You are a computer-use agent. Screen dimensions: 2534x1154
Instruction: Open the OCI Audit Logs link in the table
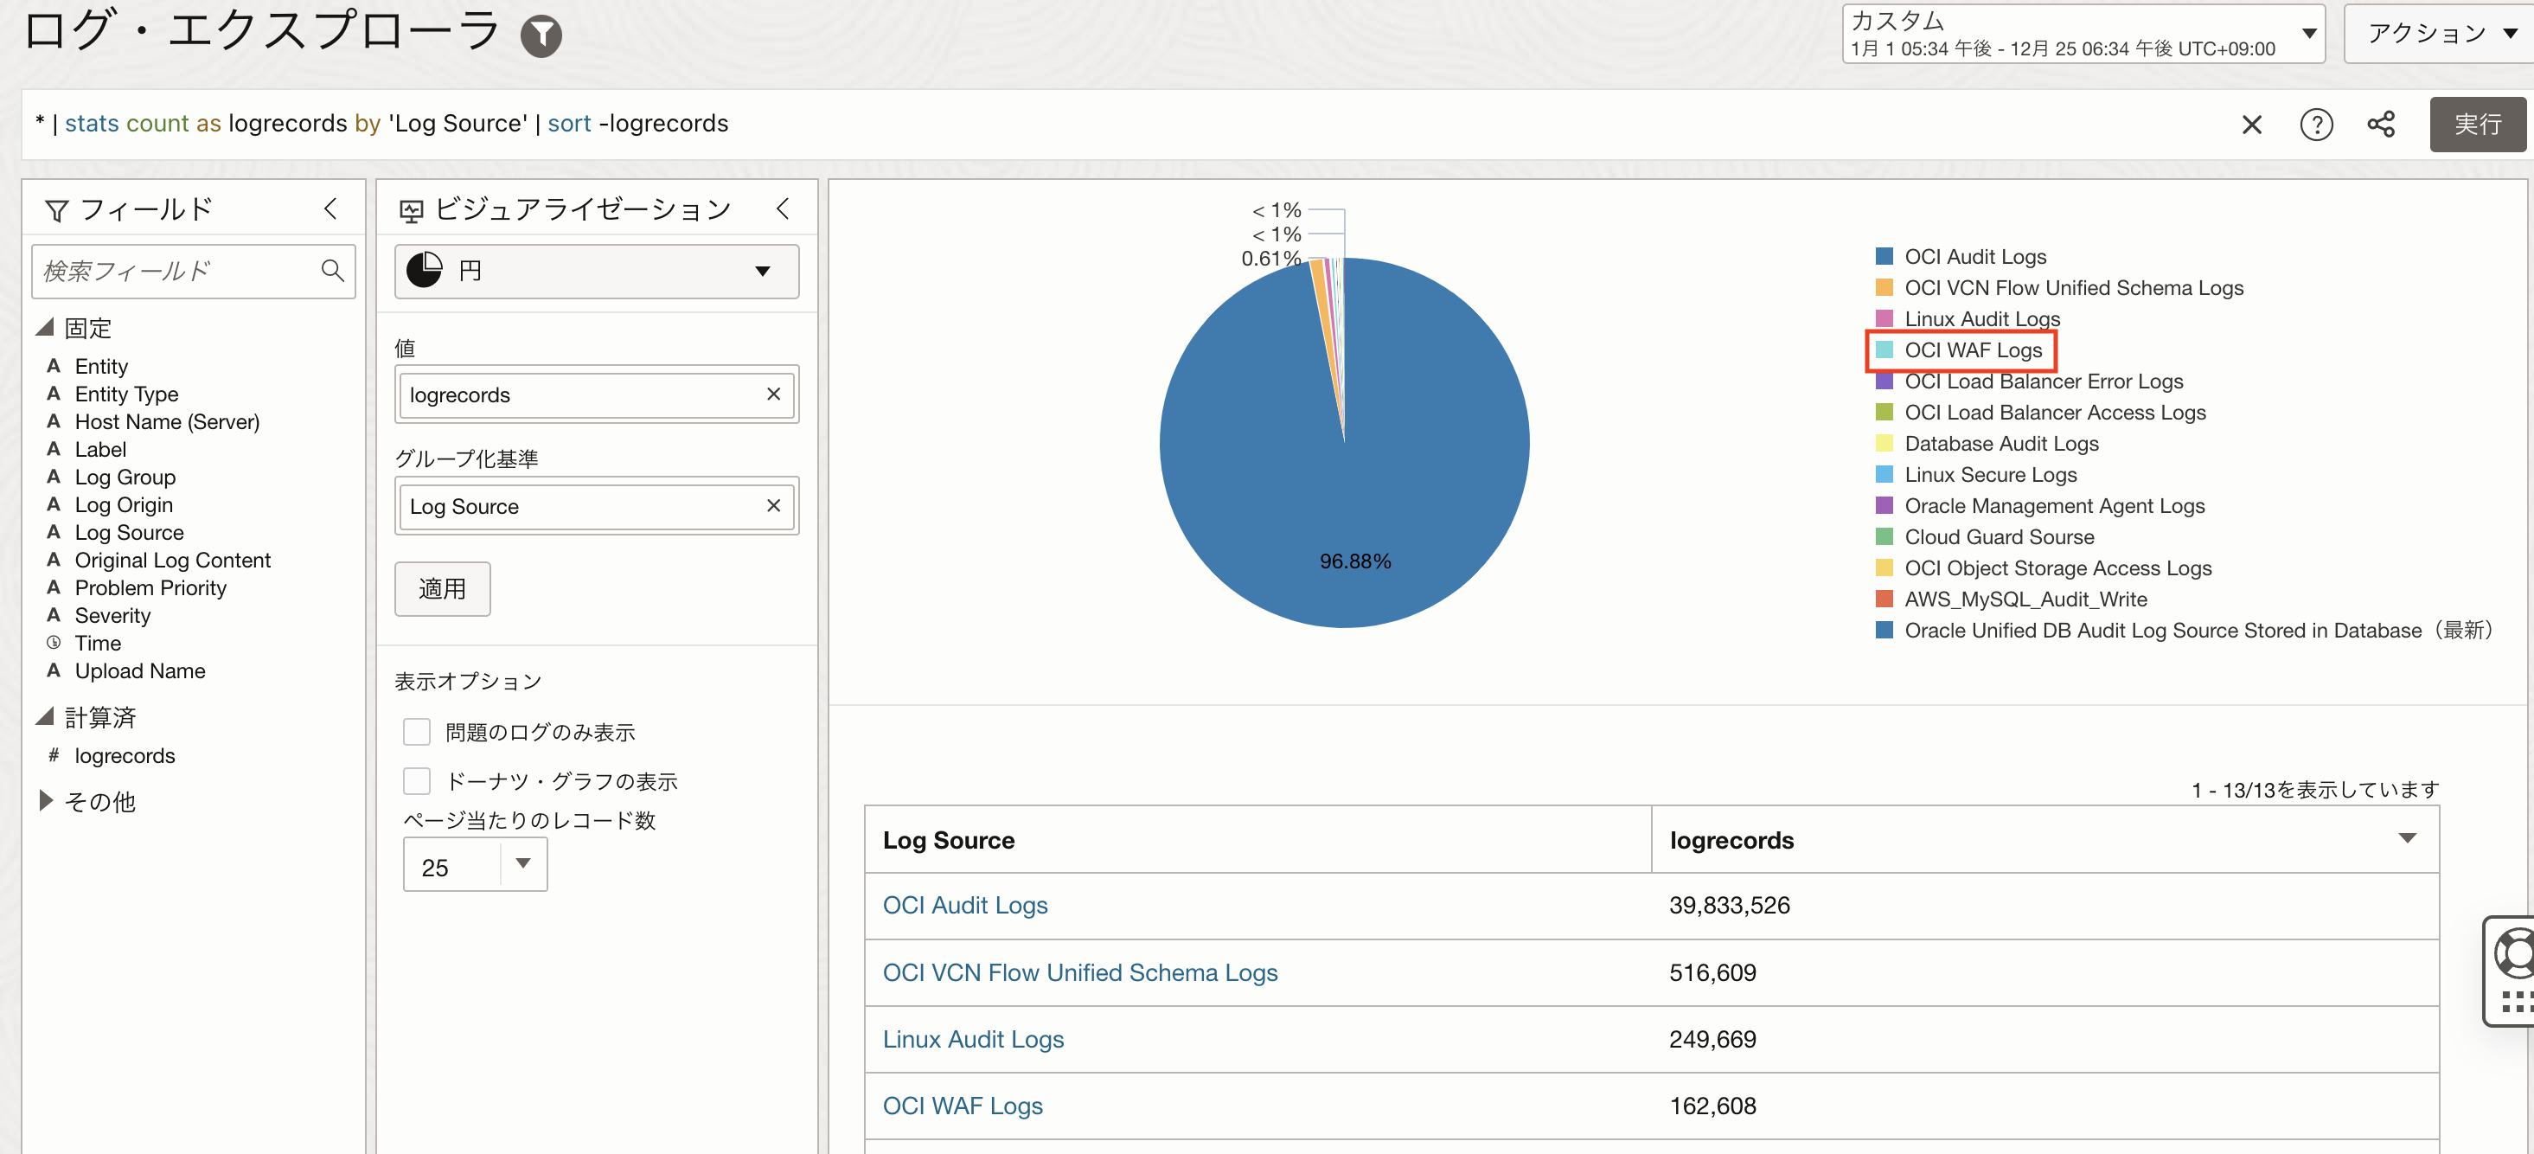[964, 905]
